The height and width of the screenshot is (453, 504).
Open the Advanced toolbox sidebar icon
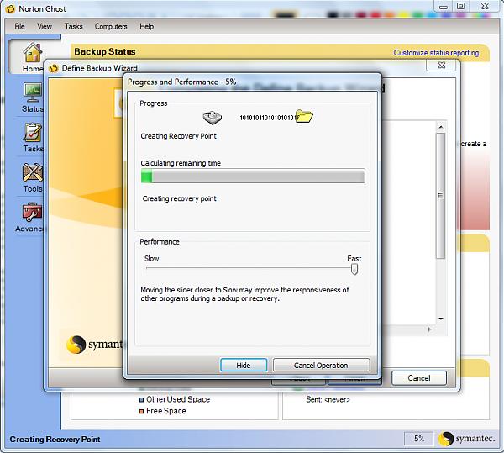[32, 212]
